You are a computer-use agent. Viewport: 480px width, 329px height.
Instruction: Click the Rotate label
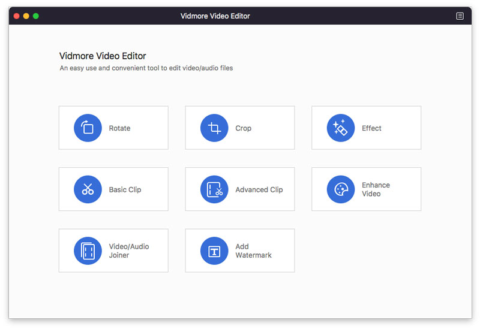pyautogui.click(x=119, y=128)
